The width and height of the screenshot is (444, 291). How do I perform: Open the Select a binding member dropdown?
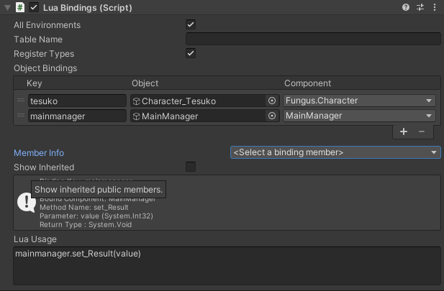click(335, 152)
